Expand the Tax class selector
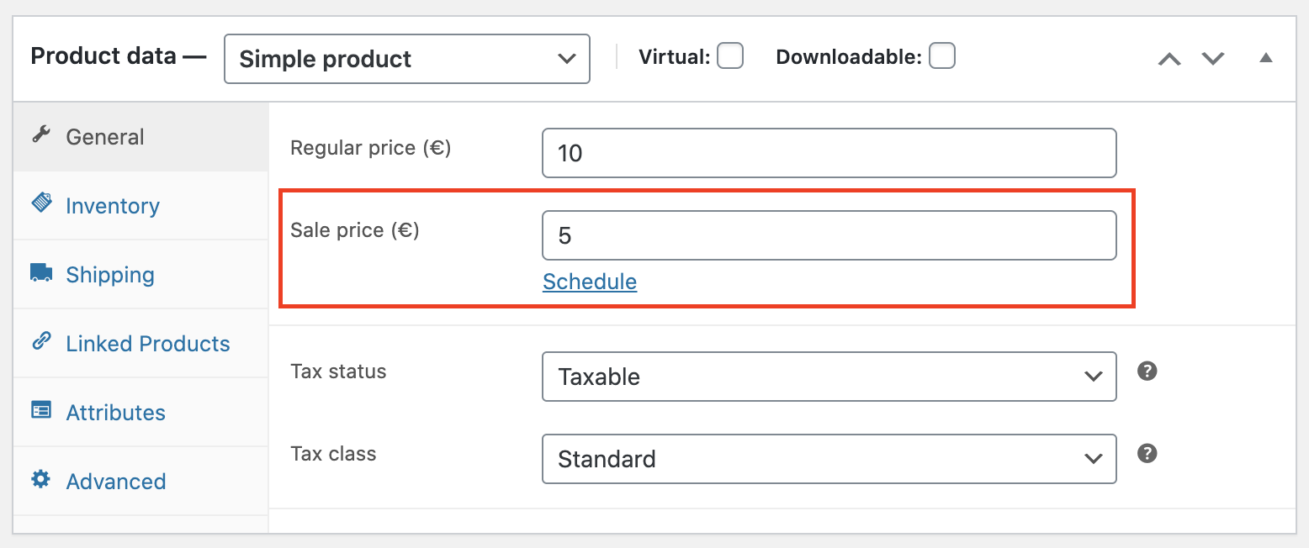The height and width of the screenshot is (548, 1309). [829, 459]
